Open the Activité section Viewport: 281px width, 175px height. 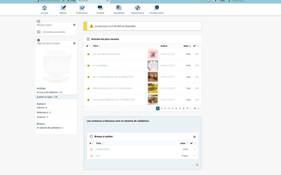coord(100,10)
